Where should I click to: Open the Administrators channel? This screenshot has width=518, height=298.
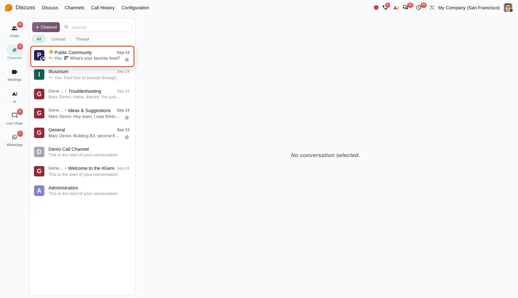[82, 190]
